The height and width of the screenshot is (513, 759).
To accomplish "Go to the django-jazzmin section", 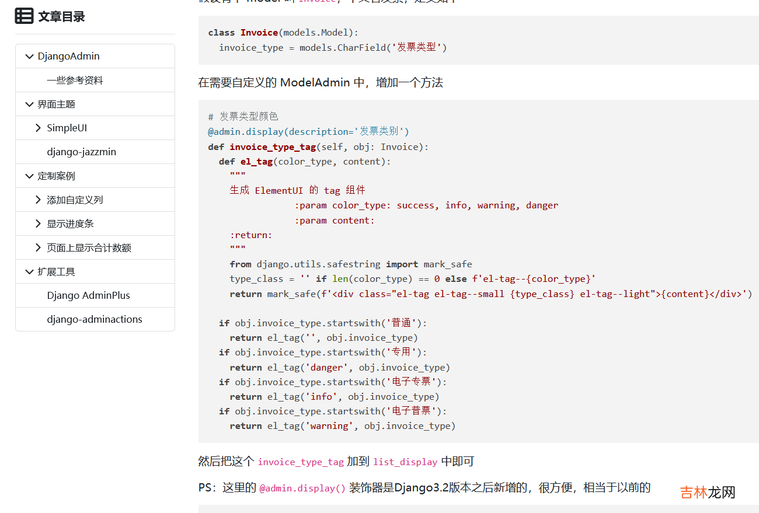I will 81,152.
